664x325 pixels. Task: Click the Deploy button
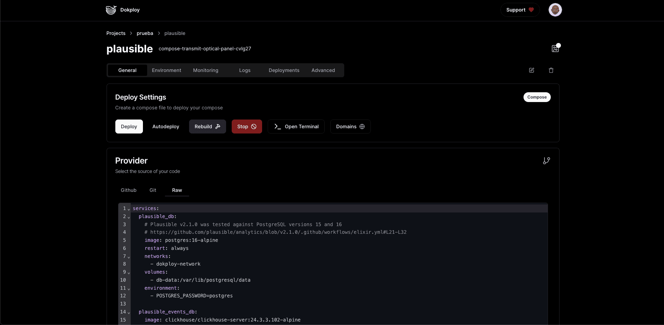click(129, 127)
